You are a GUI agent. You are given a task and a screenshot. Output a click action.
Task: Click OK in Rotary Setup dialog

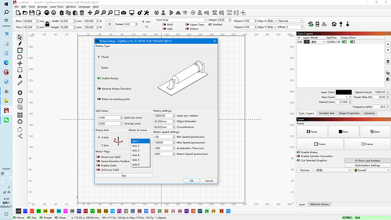[192, 181]
